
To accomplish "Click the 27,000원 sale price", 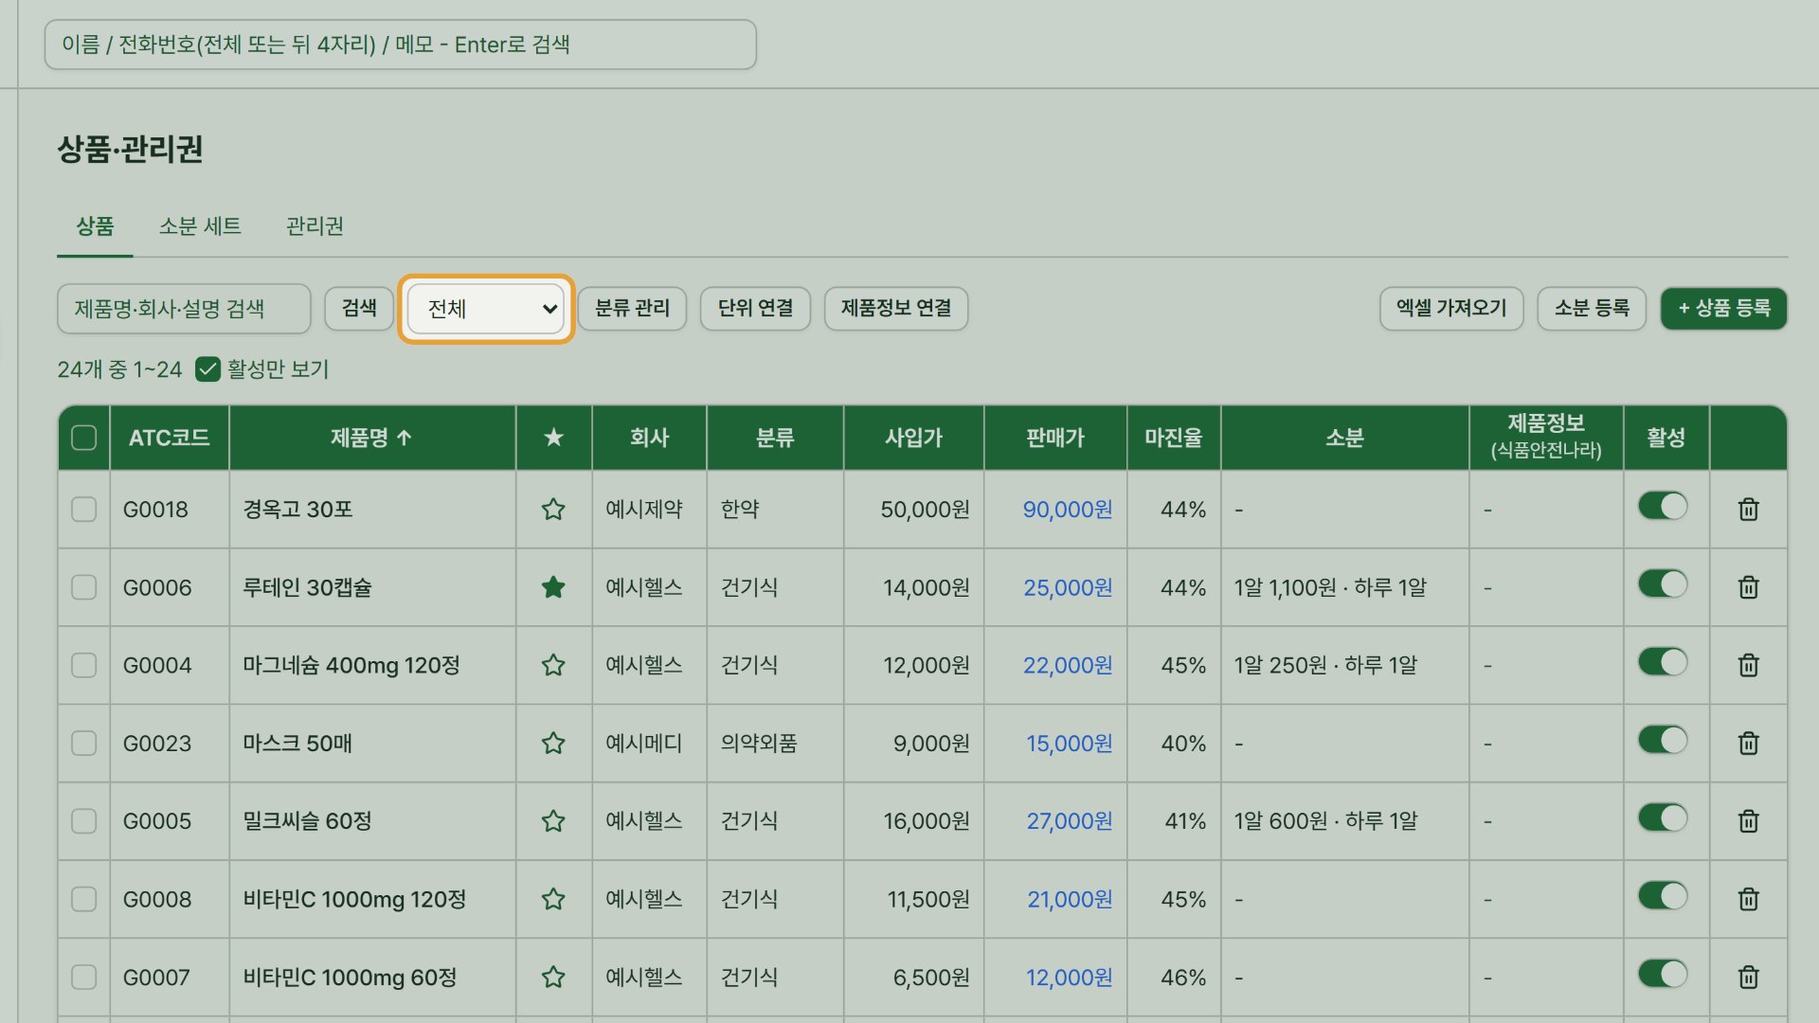I will click(1070, 821).
